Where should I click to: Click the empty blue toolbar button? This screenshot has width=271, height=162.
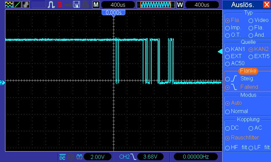coord(38,5)
